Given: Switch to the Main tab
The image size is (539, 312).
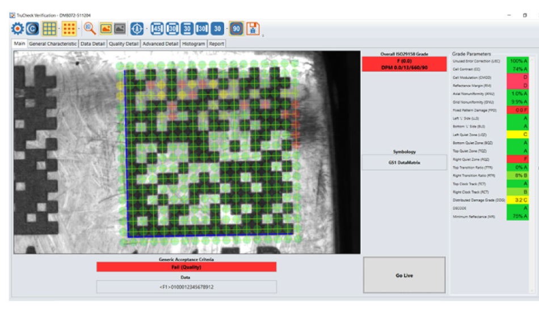Looking at the screenshot, I should (x=19, y=44).
